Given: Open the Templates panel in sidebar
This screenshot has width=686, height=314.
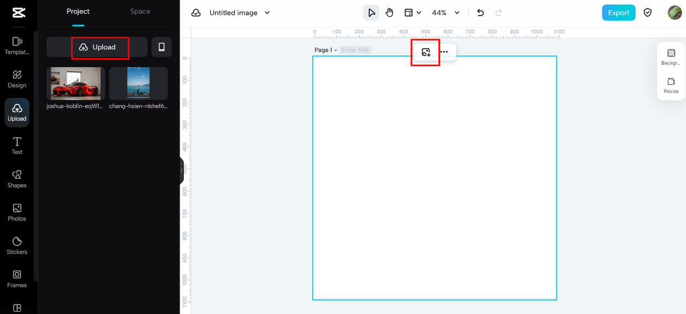Looking at the screenshot, I should tap(17, 46).
